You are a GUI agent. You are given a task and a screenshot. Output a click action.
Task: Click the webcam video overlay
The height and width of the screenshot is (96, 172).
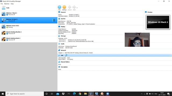click(137, 40)
